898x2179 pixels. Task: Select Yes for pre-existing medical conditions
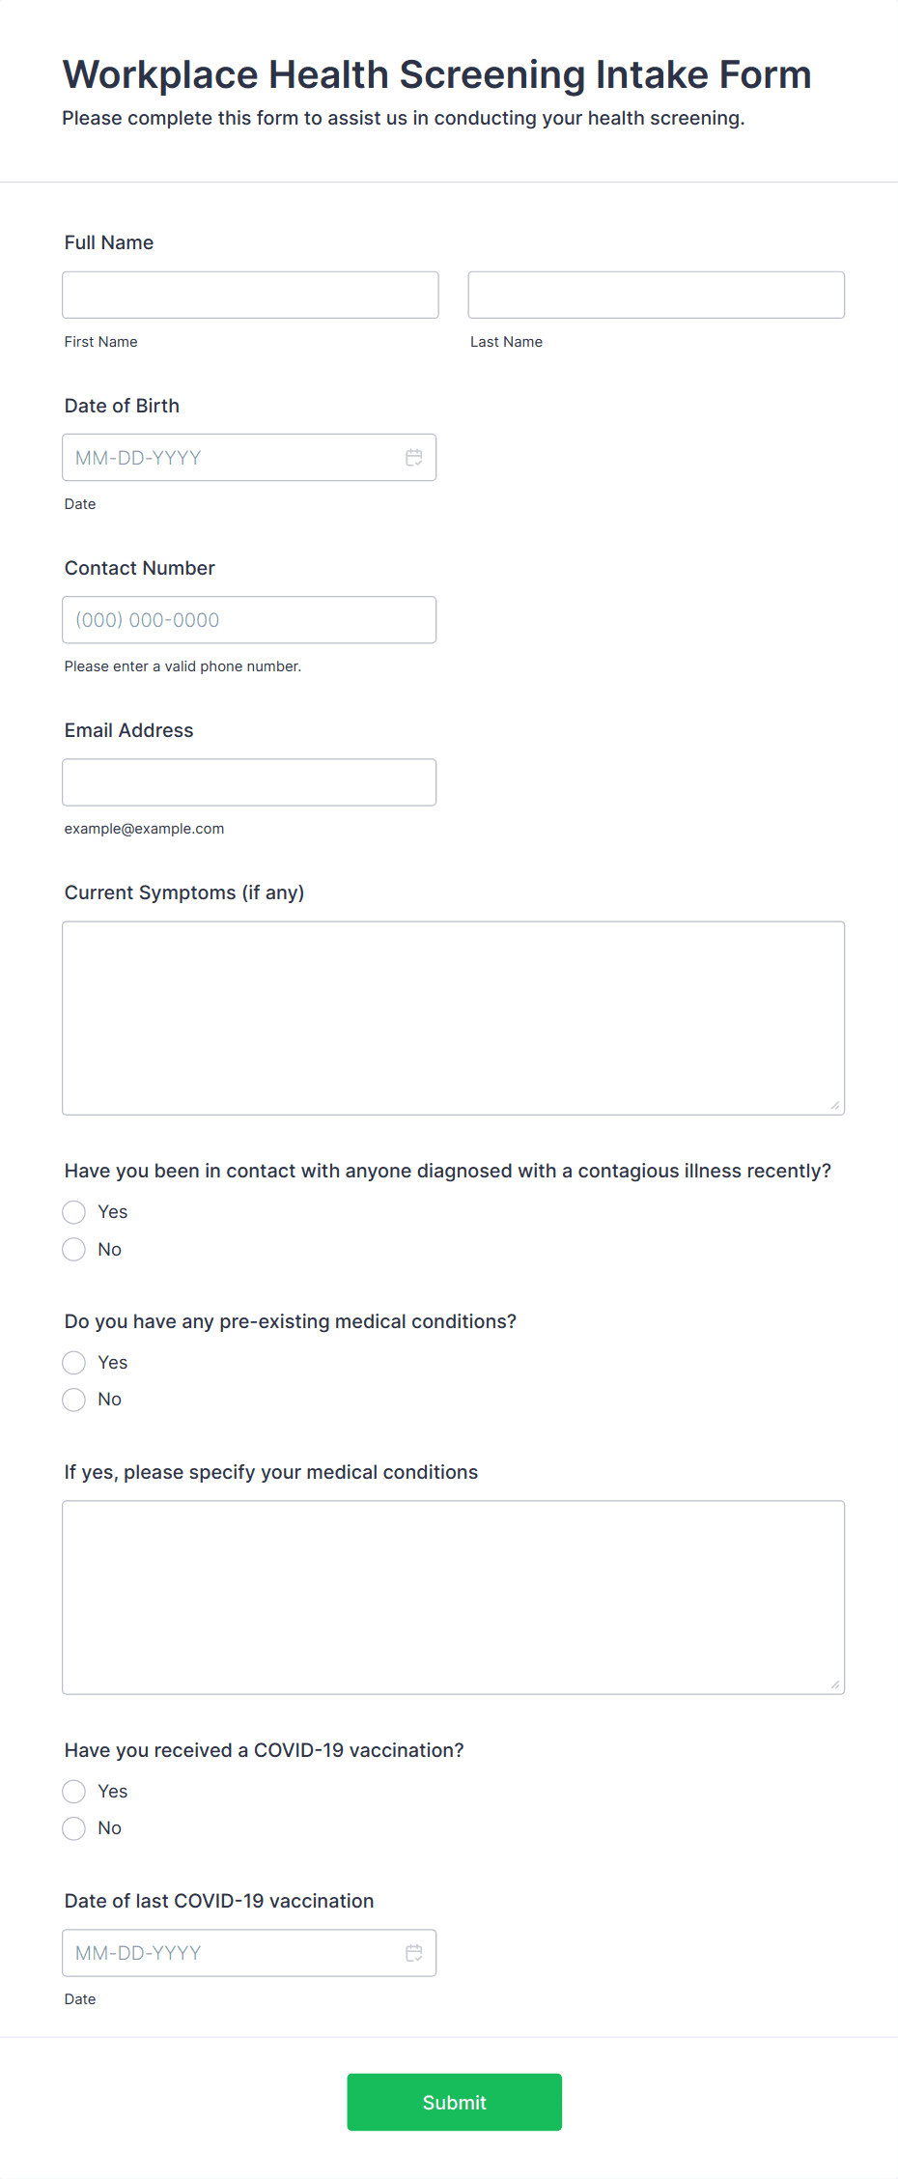(x=73, y=1362)
